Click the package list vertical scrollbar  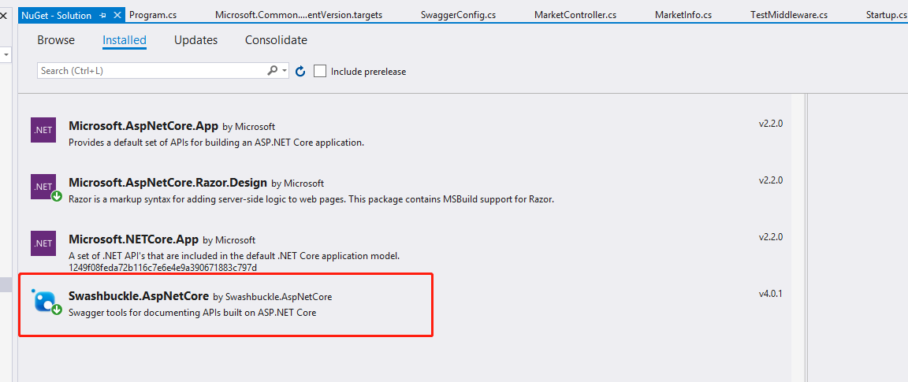tap(798, 237)
